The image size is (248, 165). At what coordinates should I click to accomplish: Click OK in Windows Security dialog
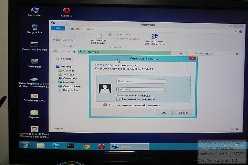[164, 113]
